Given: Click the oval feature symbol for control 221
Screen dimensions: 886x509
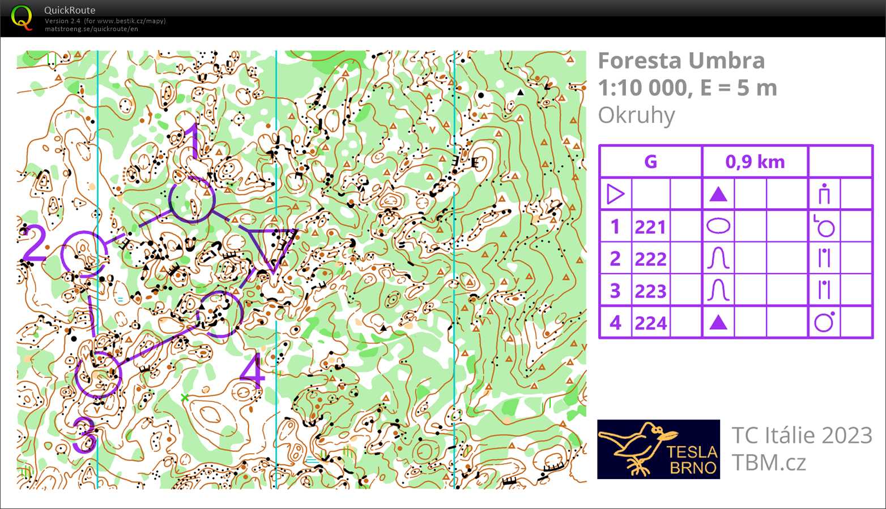Looking at the screenshot, I should pyautogui.click(x=718, y=226).
